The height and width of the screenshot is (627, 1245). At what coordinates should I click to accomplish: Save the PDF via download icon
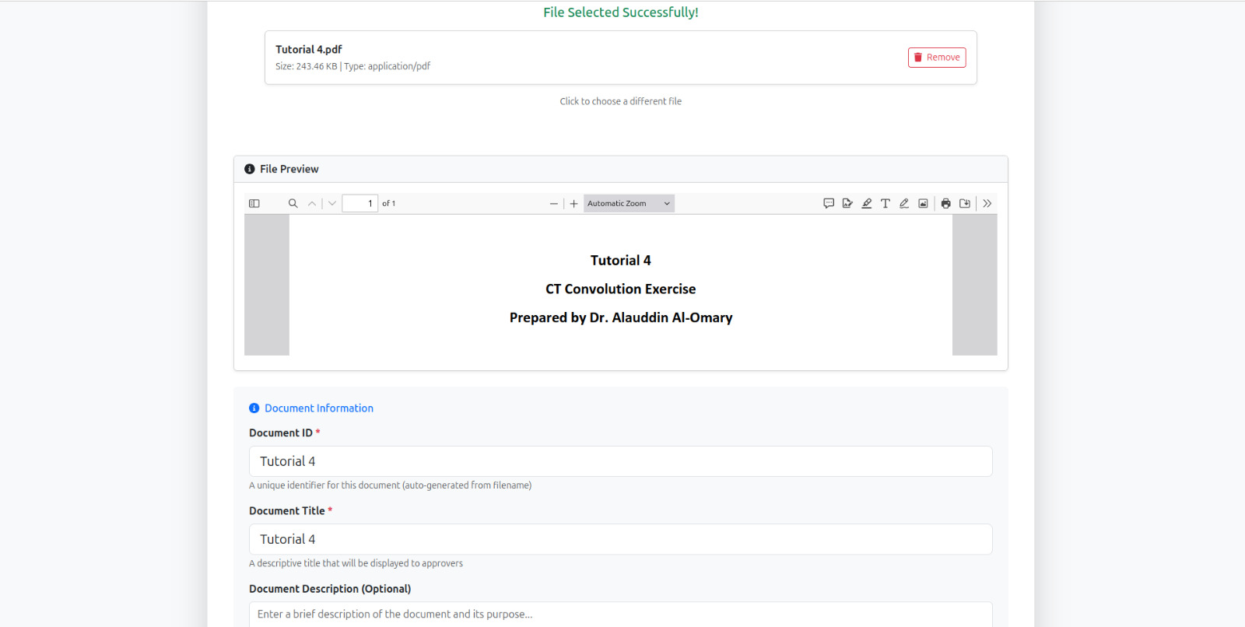[x=965, y=204]
